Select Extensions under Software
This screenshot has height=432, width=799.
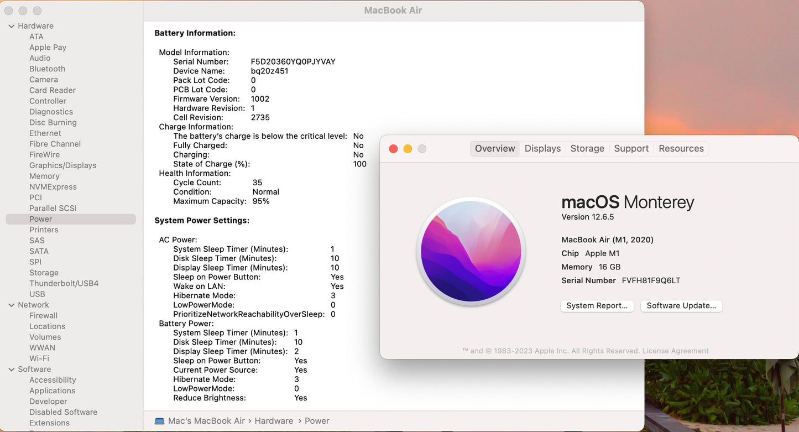coord(49,423)
